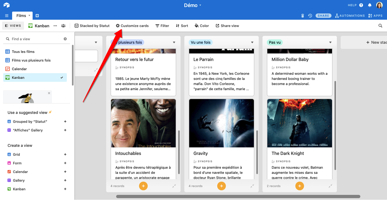Open AUTOMATIONS panel

350,16
